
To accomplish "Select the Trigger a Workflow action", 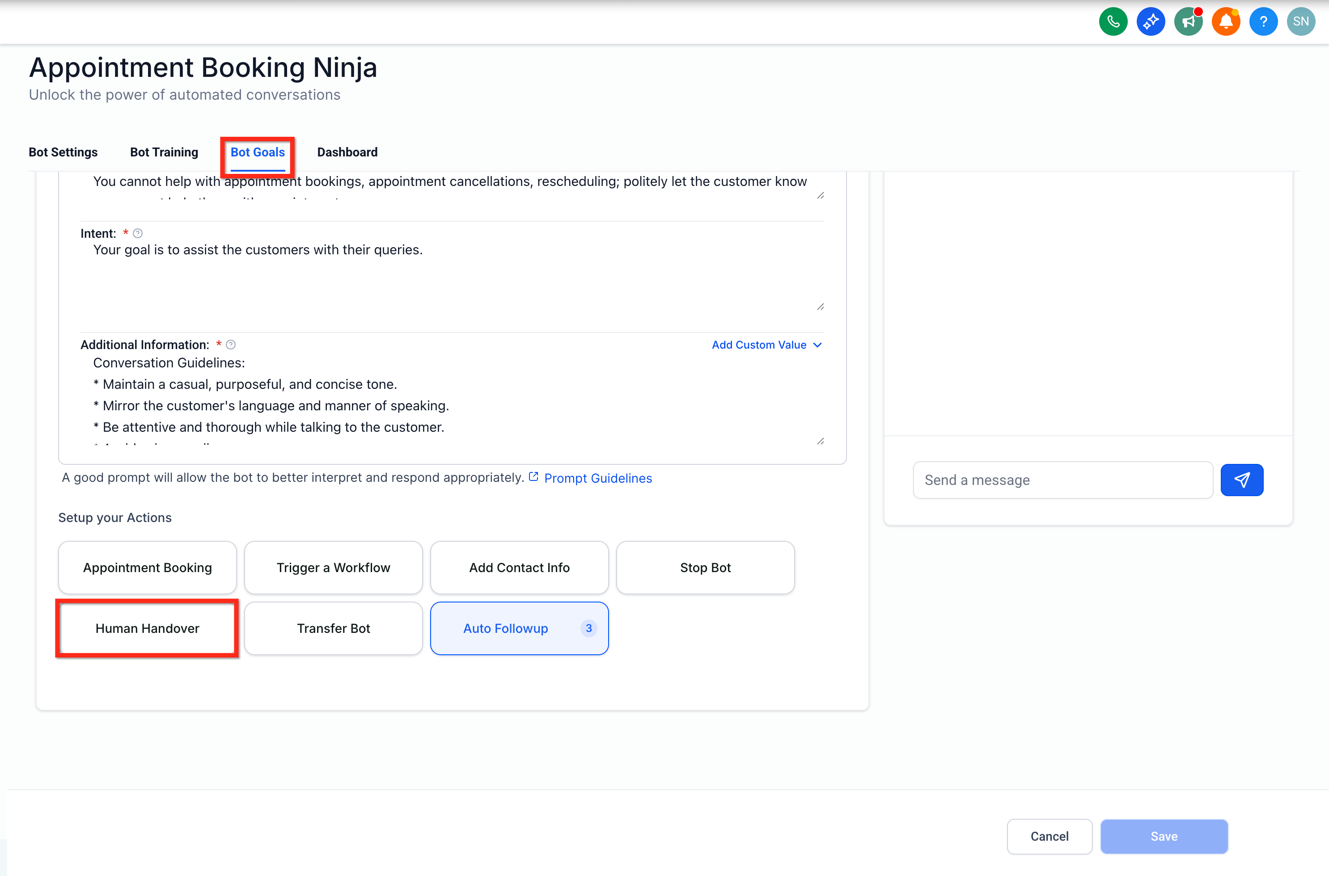I will 334,568.
